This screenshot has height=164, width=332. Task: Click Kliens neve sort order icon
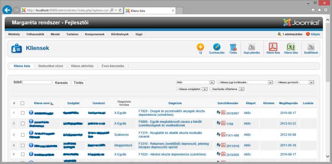pos(52,103)
